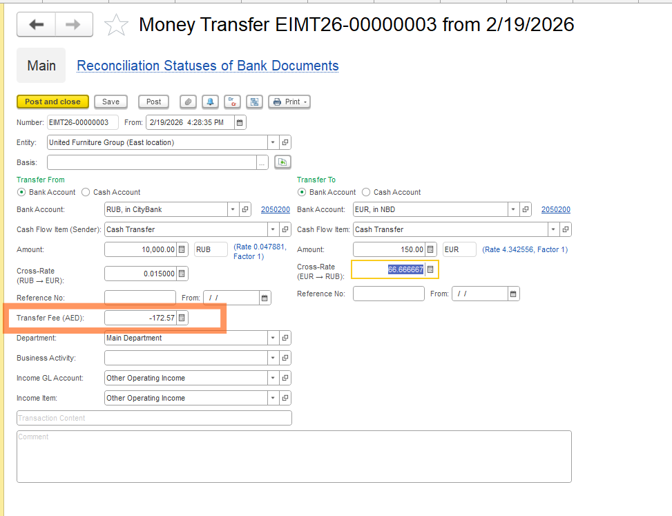This screenshot has height=516, width=672.
Task: Open Reconciliation Statuses of Bank Documents
Action: [207, 66]
